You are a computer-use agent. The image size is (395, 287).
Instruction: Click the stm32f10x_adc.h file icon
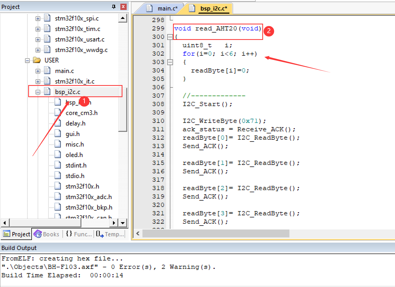coord(58,196)
